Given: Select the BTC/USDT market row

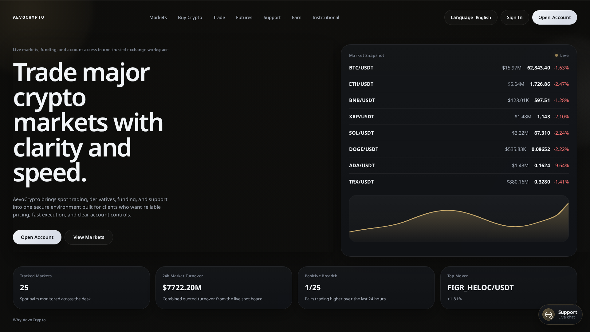Looking at the screenshot, I should pyautogui.click(x=459, y=68).
